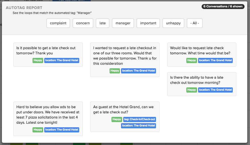The width and height of the screenshot is (250, 145).
Task: Click Happy tag on 'I wanted to request' card
Action: [x=115, y=71]
